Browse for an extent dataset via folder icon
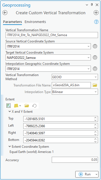Screen dimensions: 101x180 27,106
